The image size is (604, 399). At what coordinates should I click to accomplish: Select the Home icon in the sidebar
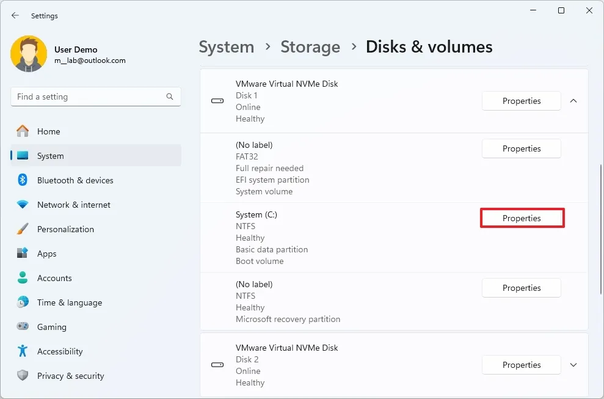(x=23, y=131)
